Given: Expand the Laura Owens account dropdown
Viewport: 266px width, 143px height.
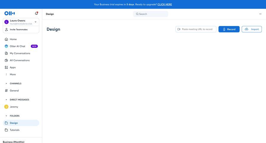Looking at the screenshot, I should [35, 22].
